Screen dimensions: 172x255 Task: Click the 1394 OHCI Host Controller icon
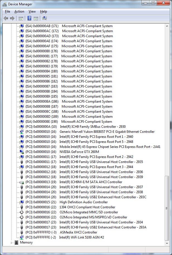22,207
